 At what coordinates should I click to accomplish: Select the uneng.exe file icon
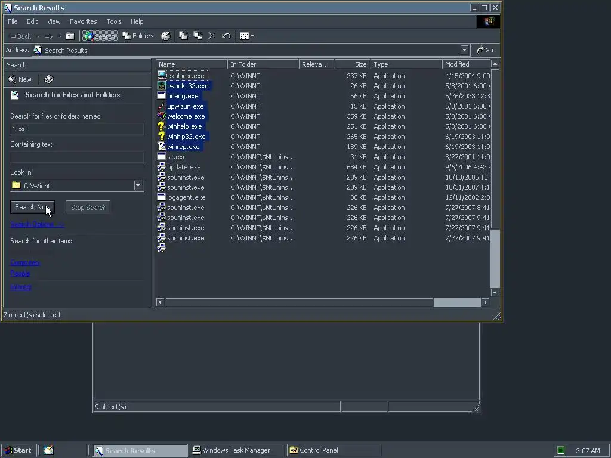[x=161, y=95]
